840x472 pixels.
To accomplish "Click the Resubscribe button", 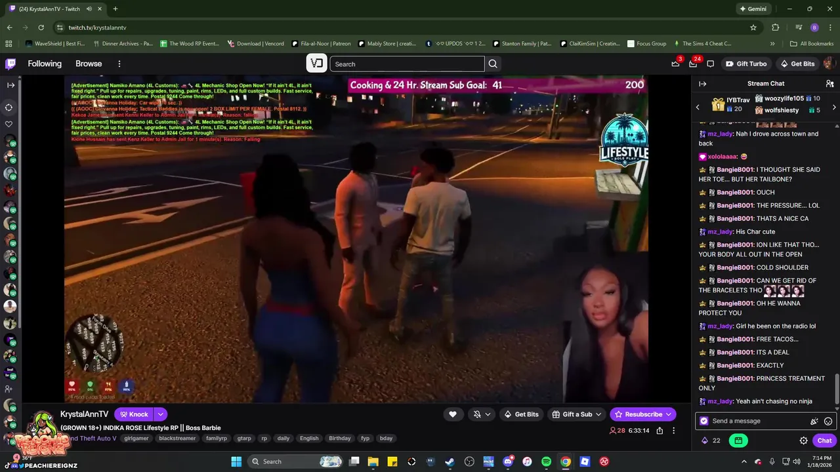I will 642,414.
